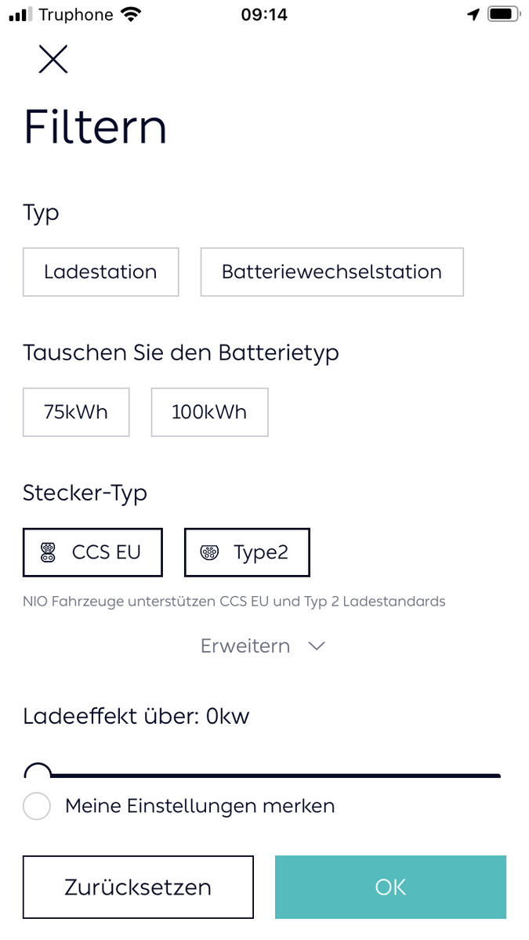
Task: Tap the Wi-Fi icon in status bar
Action: (x=131, y=15)
